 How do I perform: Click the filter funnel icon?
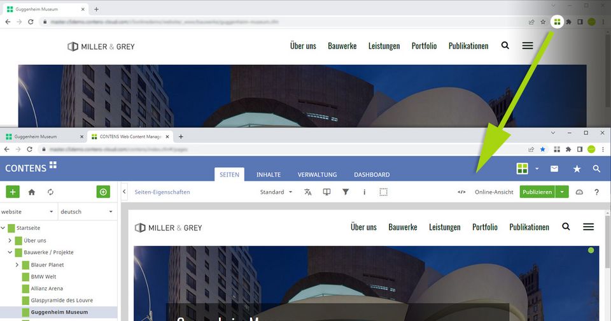tap(346, 192)
